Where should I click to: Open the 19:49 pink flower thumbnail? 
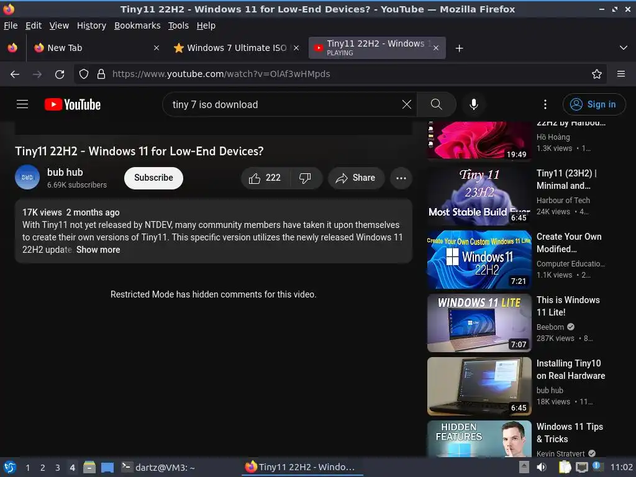[479, 141]
